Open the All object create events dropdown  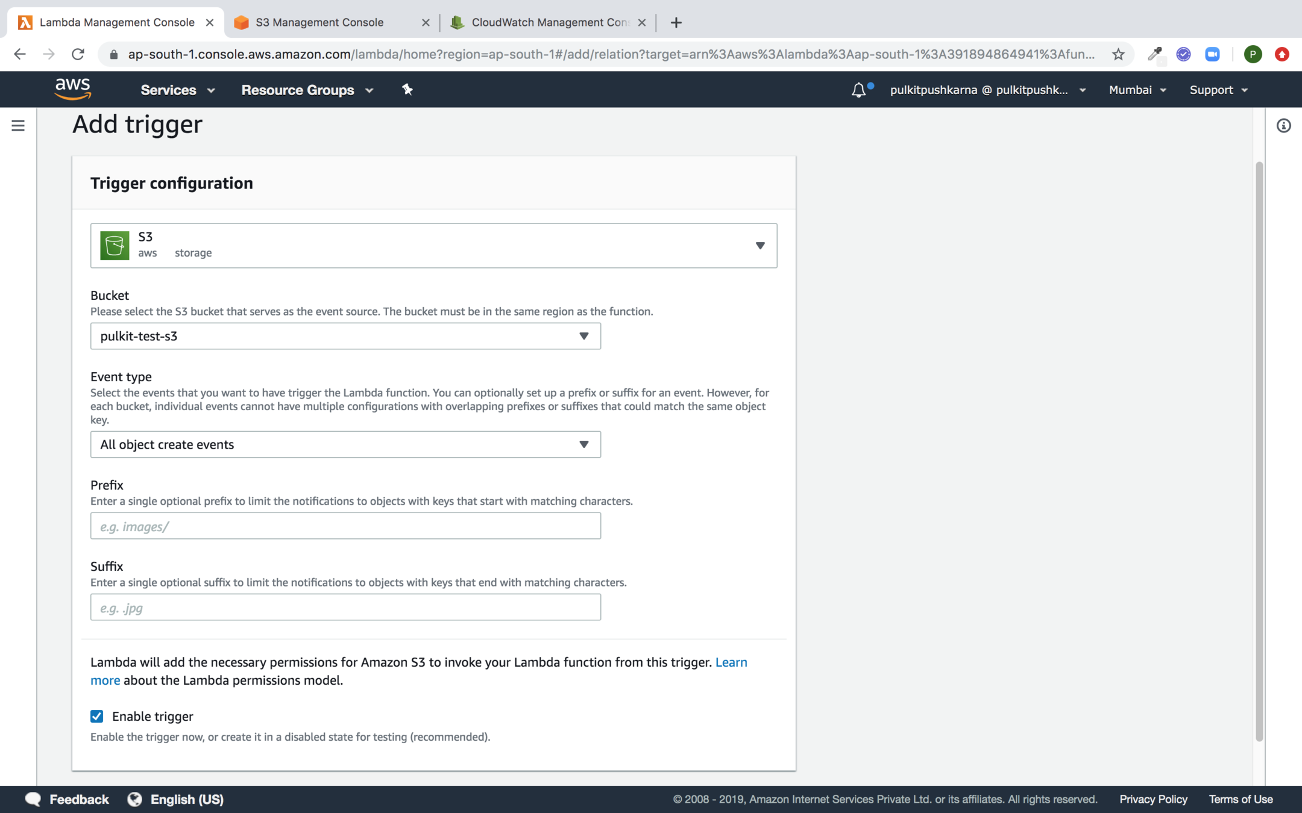coord(345,444)
